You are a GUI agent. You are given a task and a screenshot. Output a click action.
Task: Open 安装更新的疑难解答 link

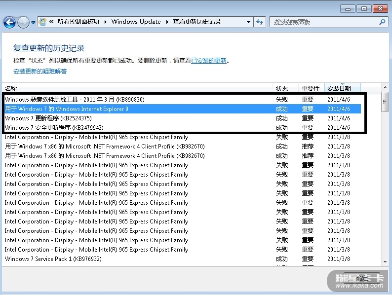click(40, 72)
